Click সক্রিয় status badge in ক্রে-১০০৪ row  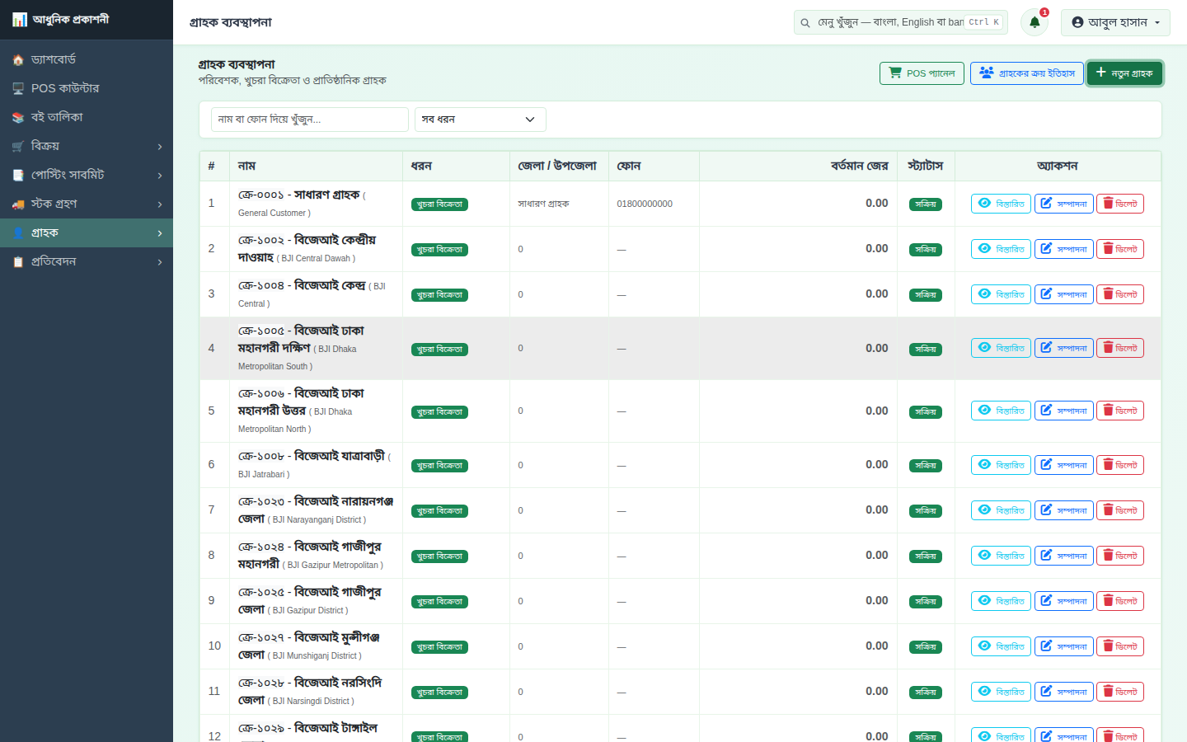coord(926,295)
